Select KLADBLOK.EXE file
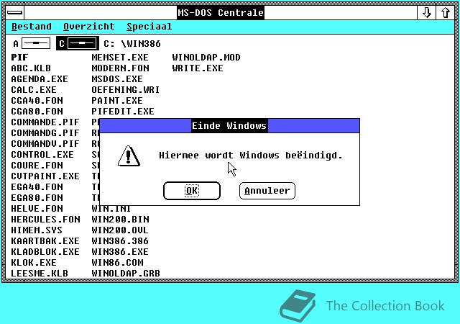This screenshot has height=324, width=460. pos(45,252)
